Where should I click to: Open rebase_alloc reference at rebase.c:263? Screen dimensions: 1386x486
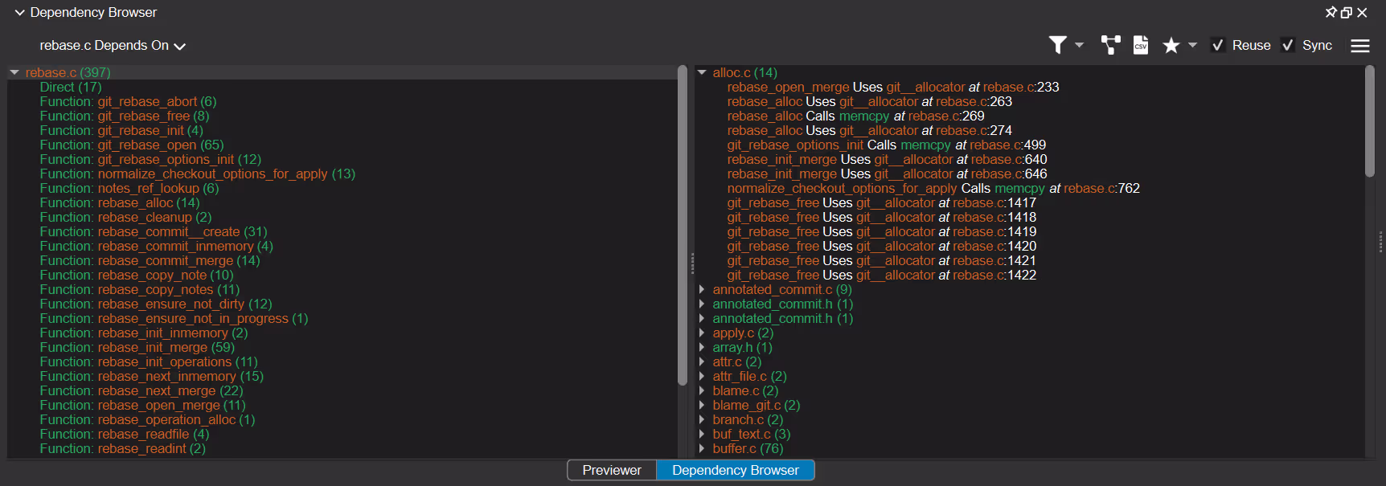click(x=870, y=101)
